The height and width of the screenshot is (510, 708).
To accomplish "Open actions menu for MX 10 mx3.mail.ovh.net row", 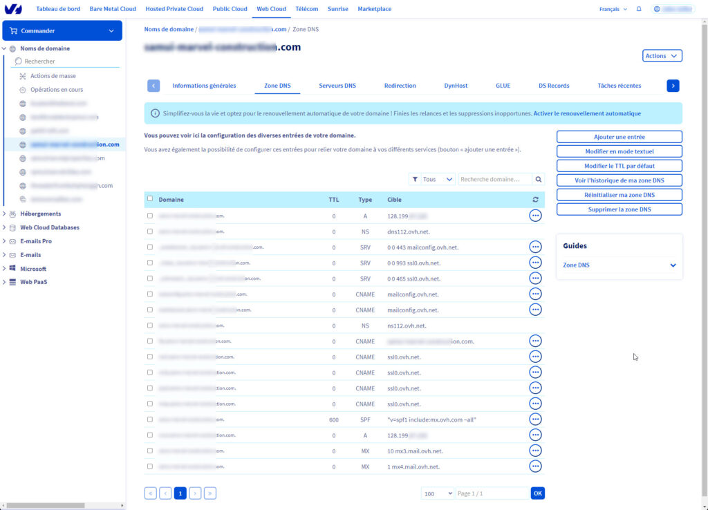I will (x=535, y=451).
